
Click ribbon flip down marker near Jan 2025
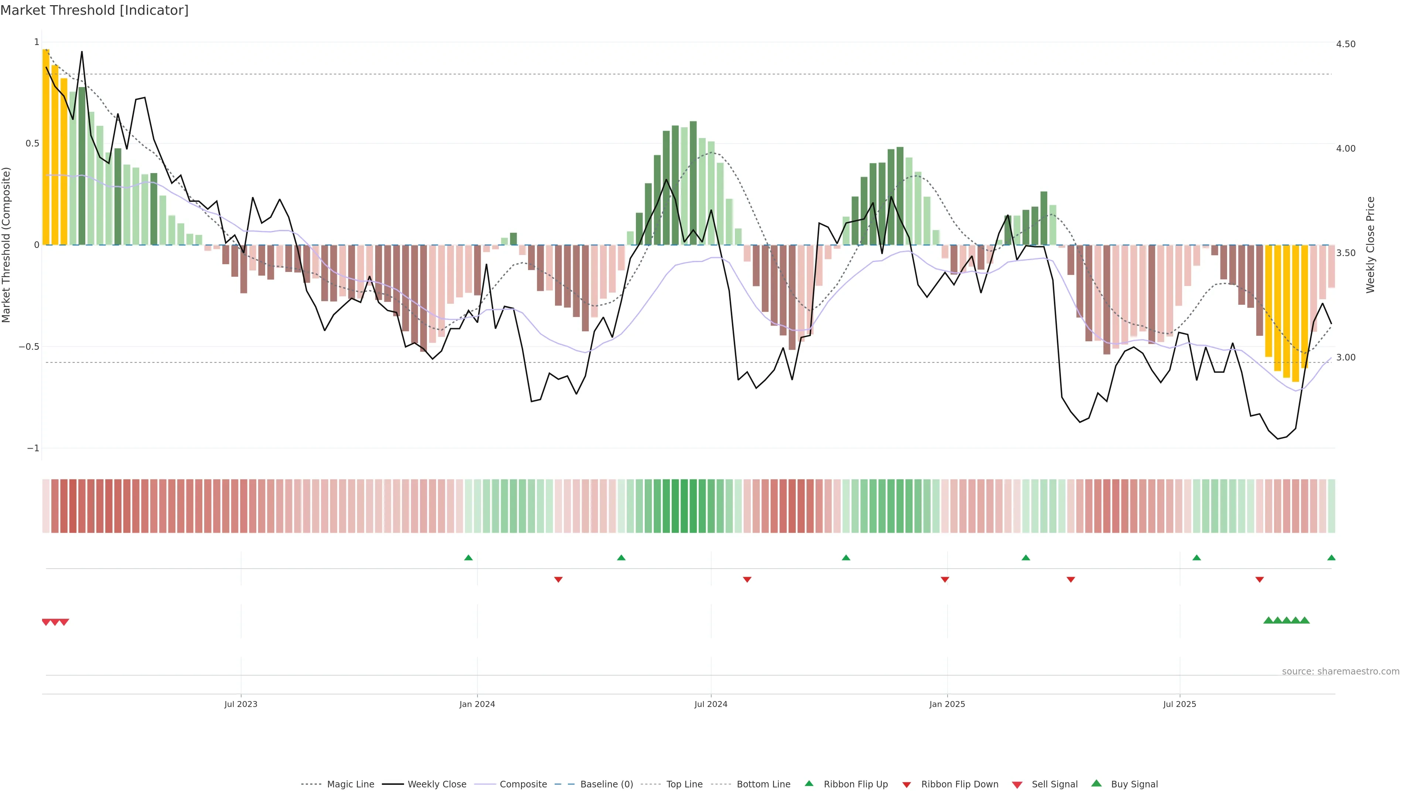click(x=945, y=579)
